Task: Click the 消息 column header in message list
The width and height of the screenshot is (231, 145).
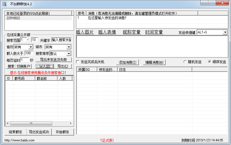Action: pos(142,13)
